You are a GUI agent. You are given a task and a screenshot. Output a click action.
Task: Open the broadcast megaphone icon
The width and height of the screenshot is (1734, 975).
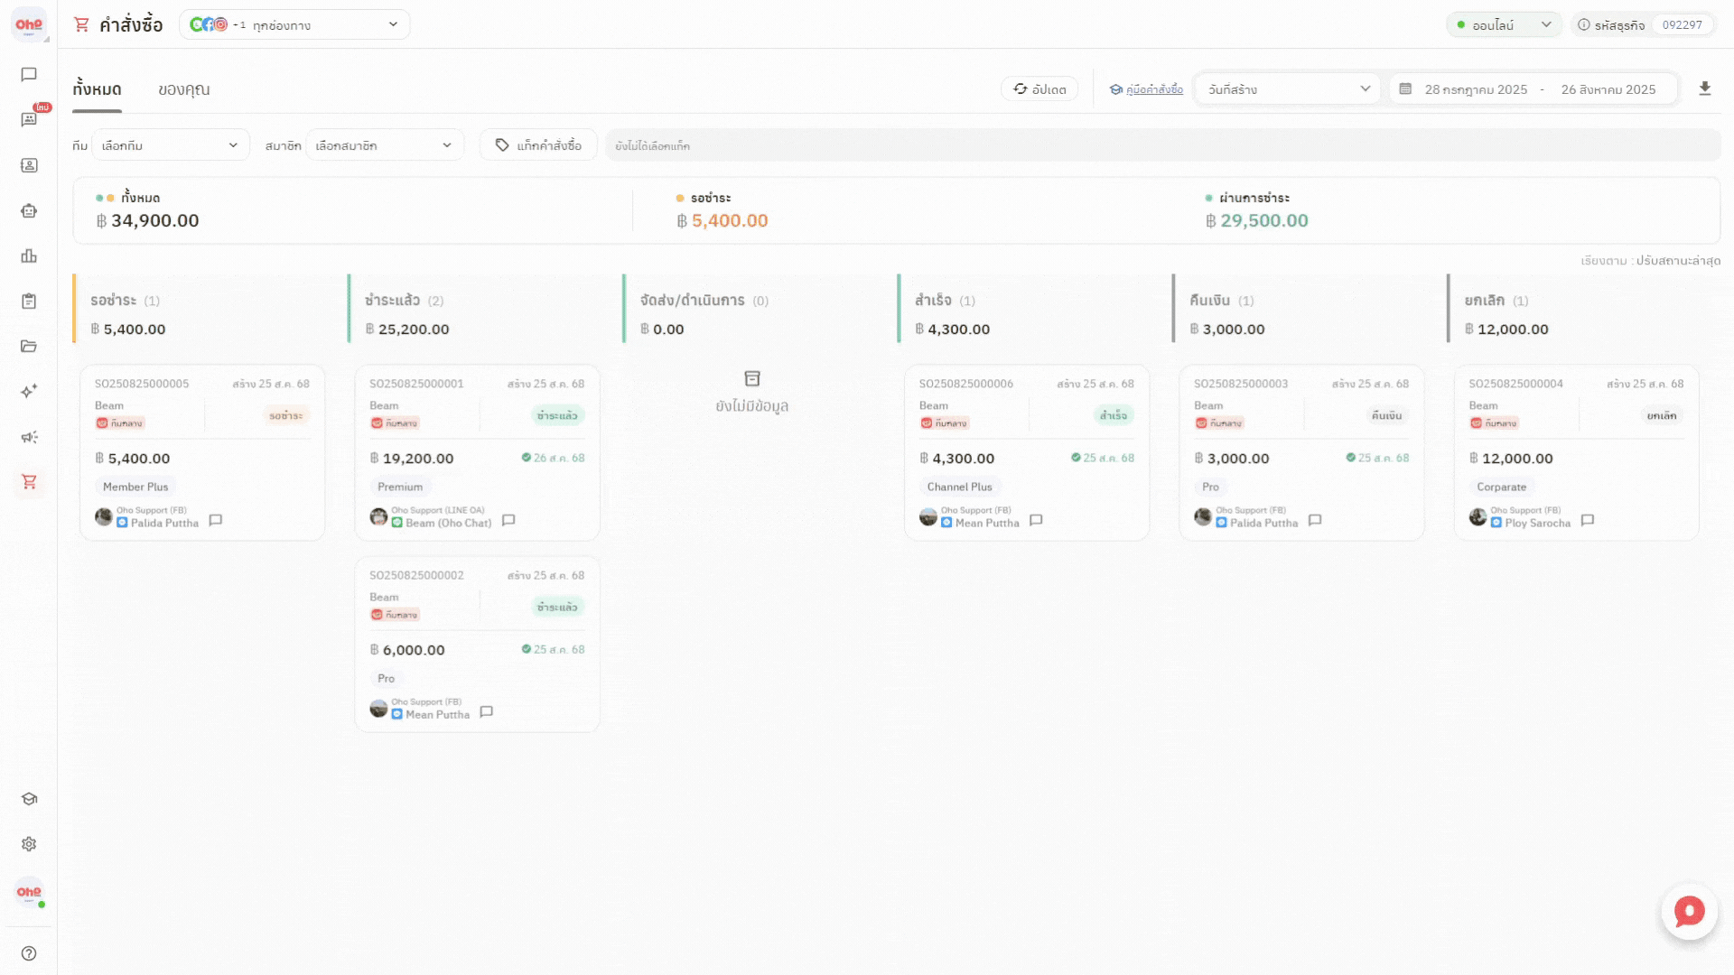coord(29,437)
